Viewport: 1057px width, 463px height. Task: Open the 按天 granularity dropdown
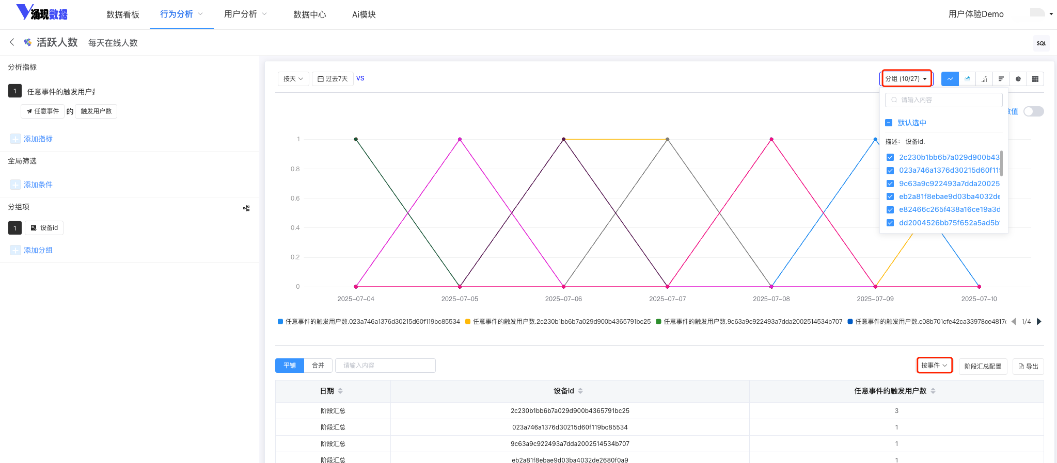click(293, 79)
